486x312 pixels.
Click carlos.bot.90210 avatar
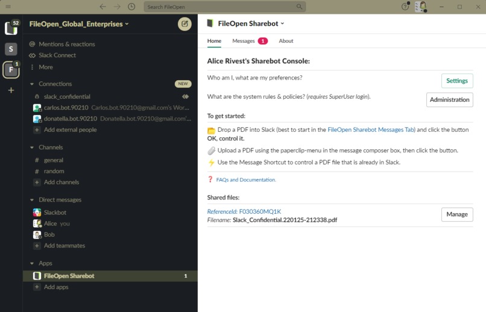point(37,108)
